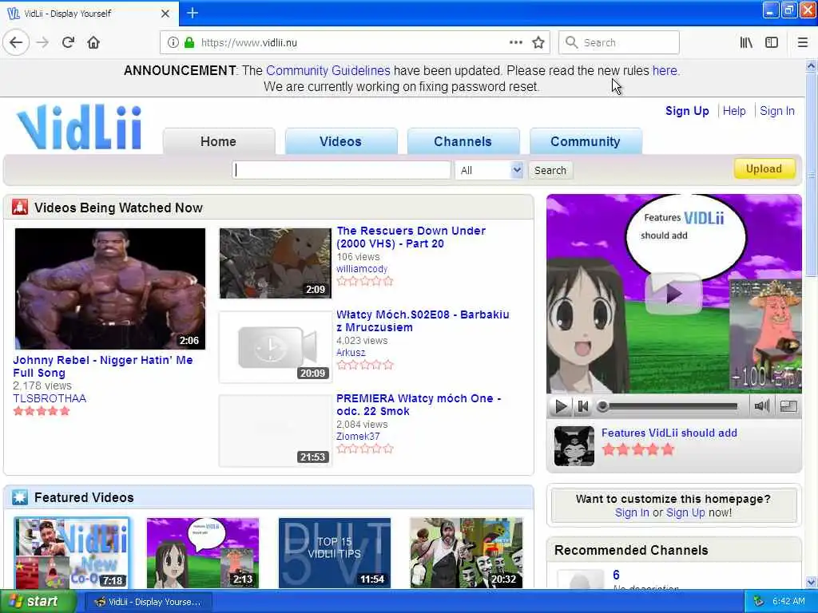818x613 pixels.
Task: Select VidLii taskbar window button
Action: tap(148, 602)
